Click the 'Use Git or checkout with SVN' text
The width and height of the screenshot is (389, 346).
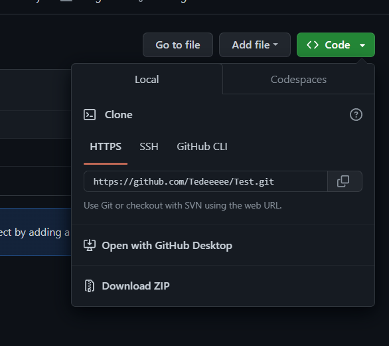[183, 205]
